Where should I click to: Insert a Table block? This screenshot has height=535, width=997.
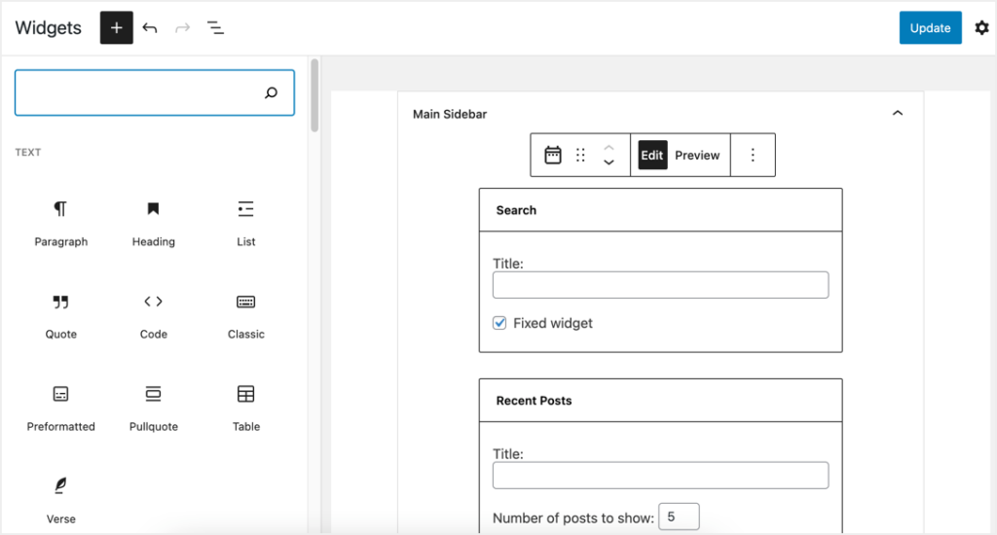pyautogui.click(x=245, y=408)
